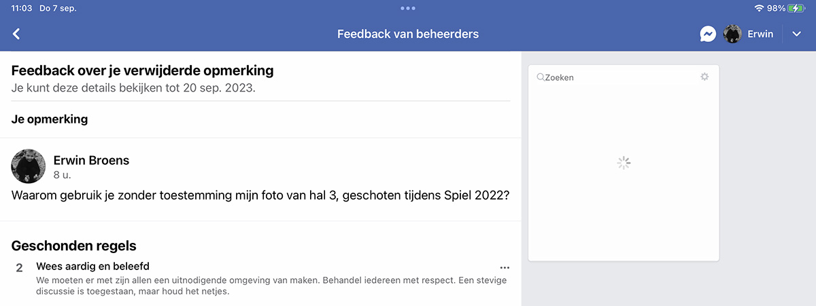Expand the account dropdown chevron
Screen dimensions: 816x306
[797, 34]
